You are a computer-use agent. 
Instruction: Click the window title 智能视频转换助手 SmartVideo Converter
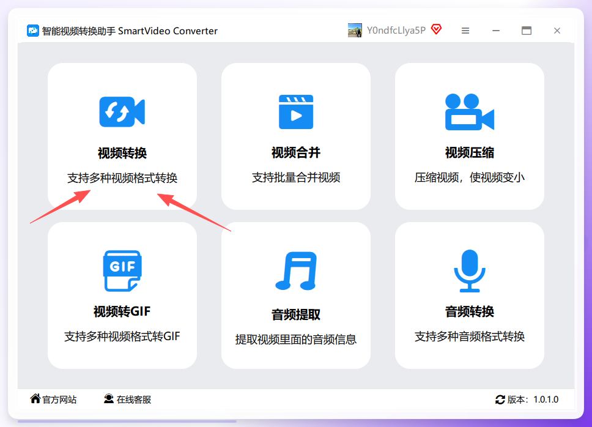pyautogui.click(x=130, y=31)
